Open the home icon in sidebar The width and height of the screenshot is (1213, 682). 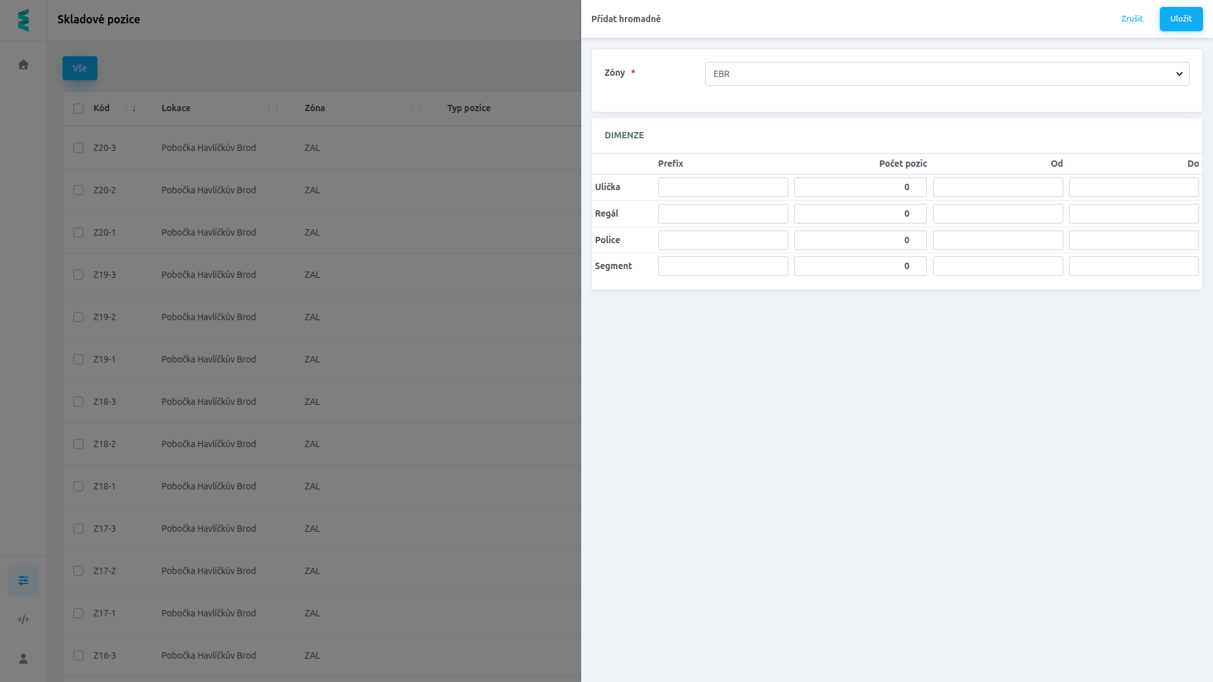pos(23,64)
